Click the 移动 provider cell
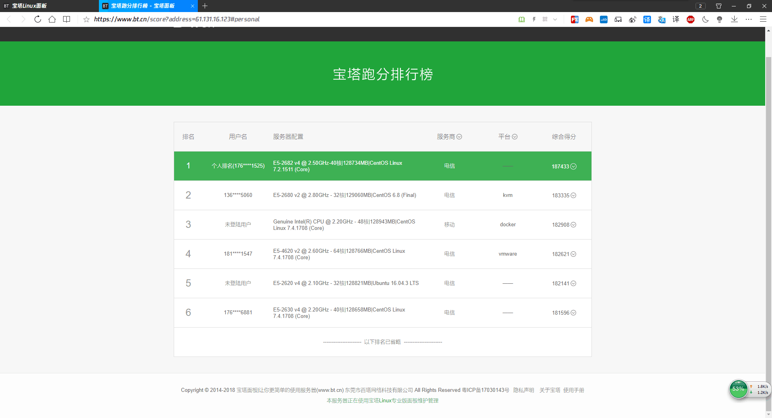This screenshot has width=772, height=418. [x=450, y=225]
